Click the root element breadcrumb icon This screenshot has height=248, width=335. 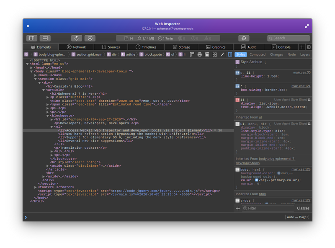(26, 54)
